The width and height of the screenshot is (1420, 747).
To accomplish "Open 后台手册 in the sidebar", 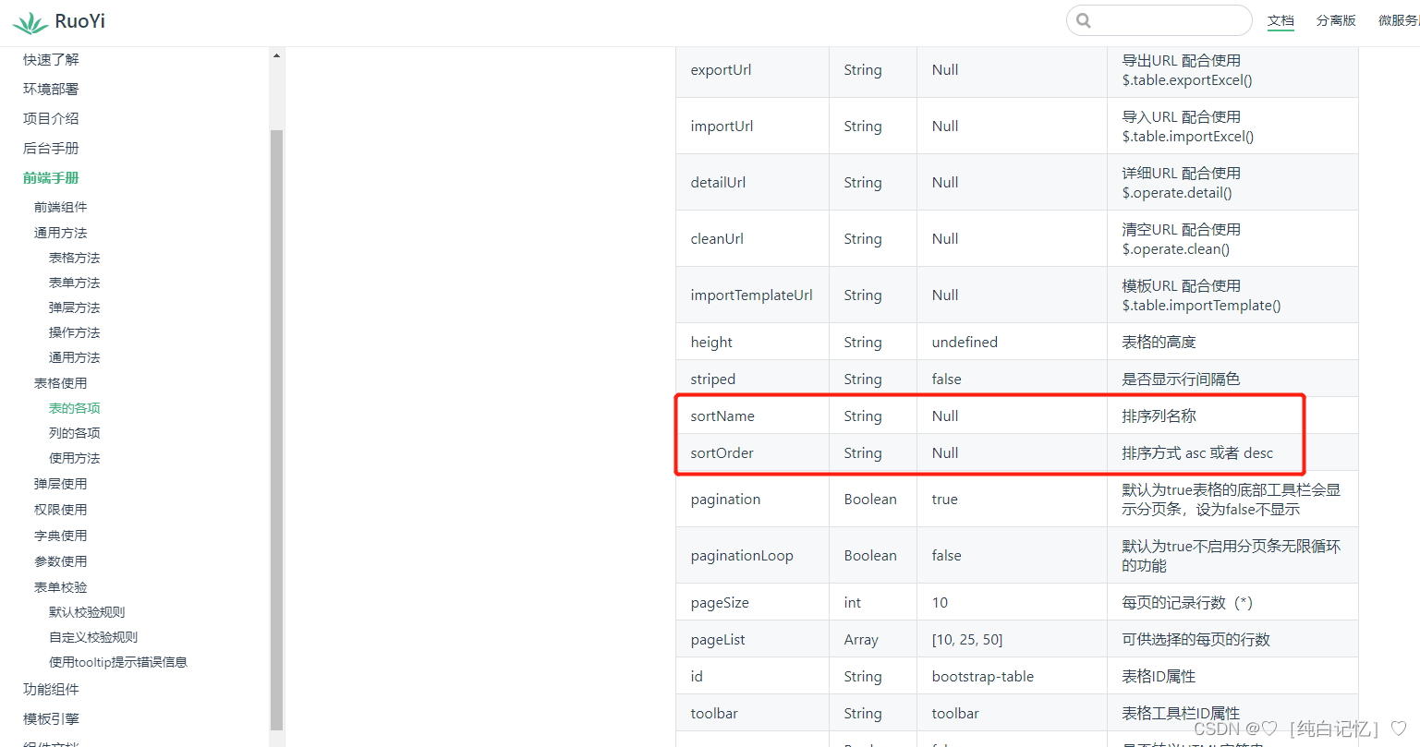I will [x=51, y=148].
